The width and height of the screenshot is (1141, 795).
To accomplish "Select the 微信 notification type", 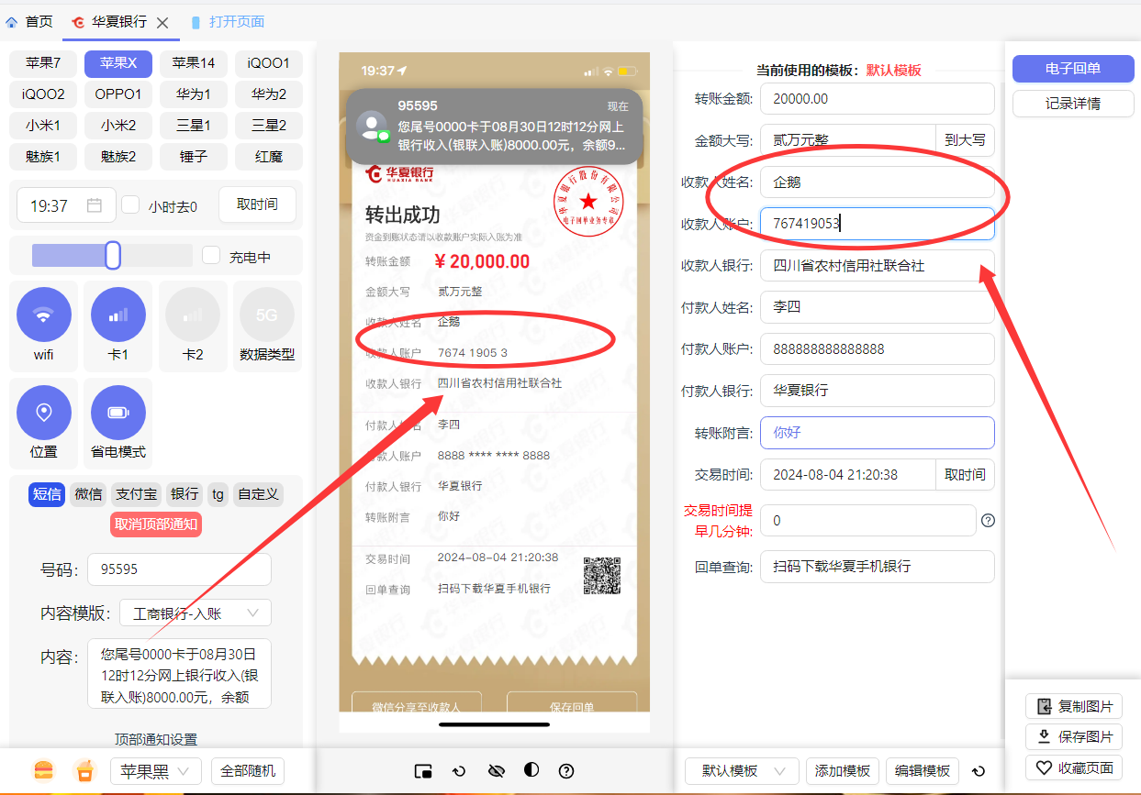I will point(88,494).
